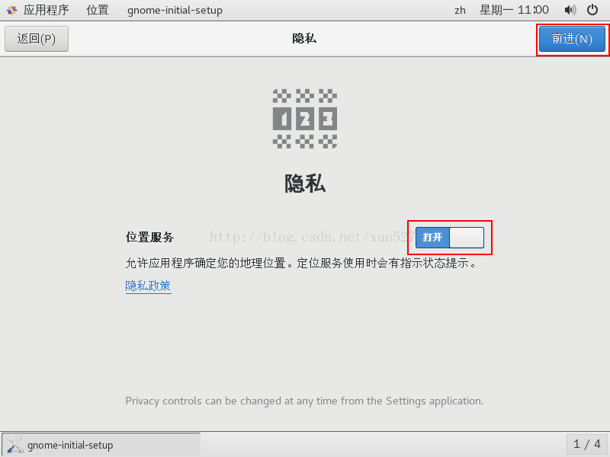Click the GNOME foot logo in the top bar
This screenshot has height=457, width=610.
pos(11,10)
